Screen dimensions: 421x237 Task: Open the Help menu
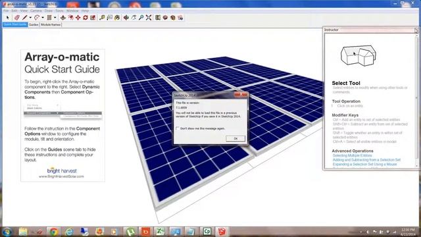[85, 11]
